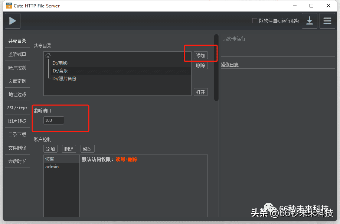Switch to the 地址过滤 tab
Image resolution: width=340 pixels, height=224 pixels.
tap(17, 94)
